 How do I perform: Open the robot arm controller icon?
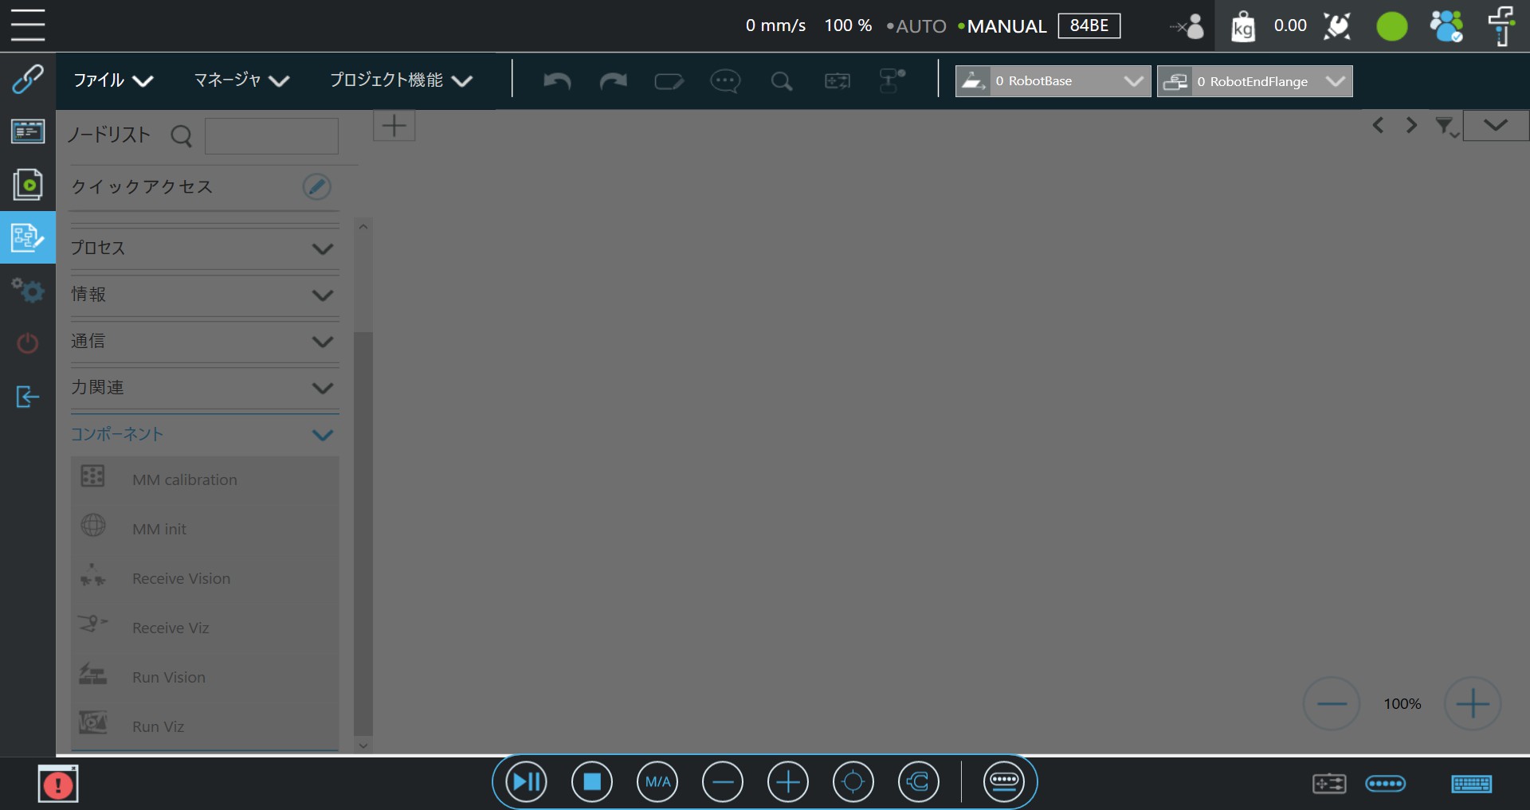tap(1501, 26)
